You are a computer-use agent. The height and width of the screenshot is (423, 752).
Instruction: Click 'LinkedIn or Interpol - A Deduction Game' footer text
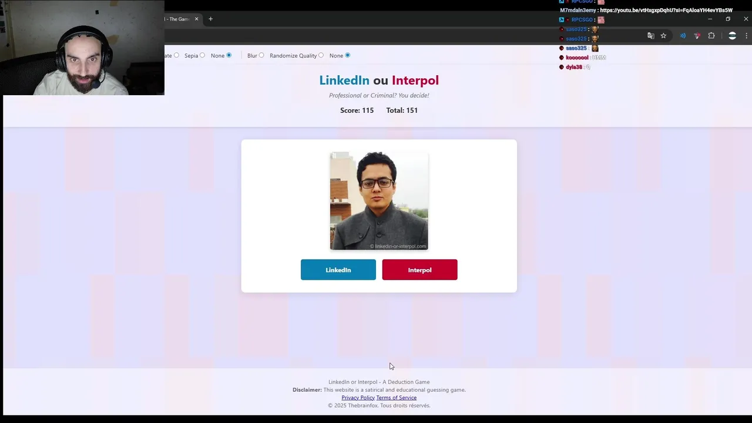(379, 382)
